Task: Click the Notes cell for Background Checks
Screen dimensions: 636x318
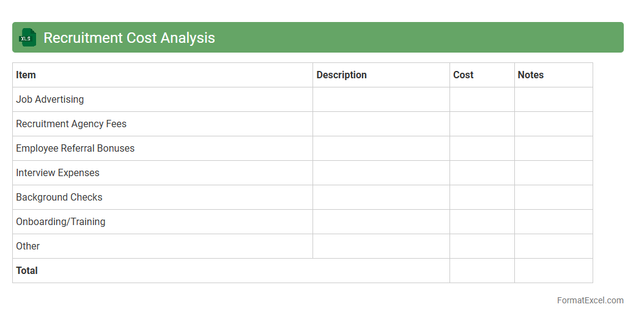Action: [553, 197]
